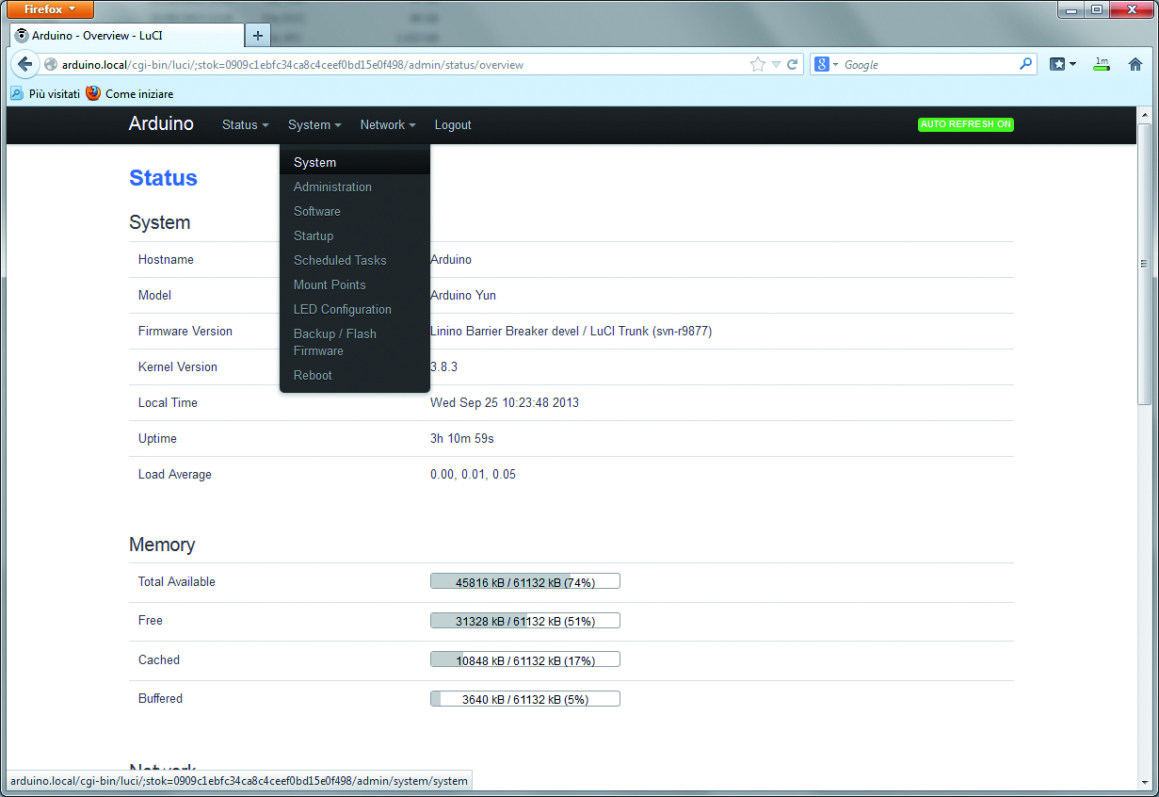1159x797 pixels.
Task: Click the Arduino brand link
Action: point(161,123)
